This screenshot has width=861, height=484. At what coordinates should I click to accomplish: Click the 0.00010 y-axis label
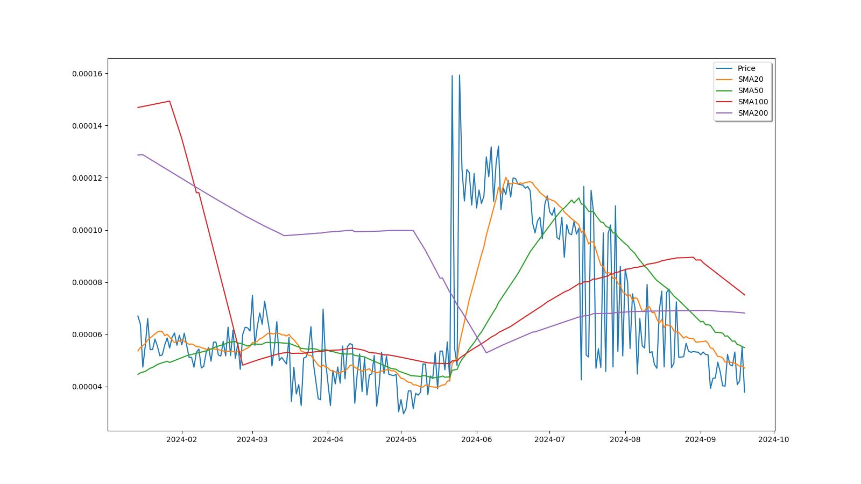pyautogui.click(x=88, y=230)
